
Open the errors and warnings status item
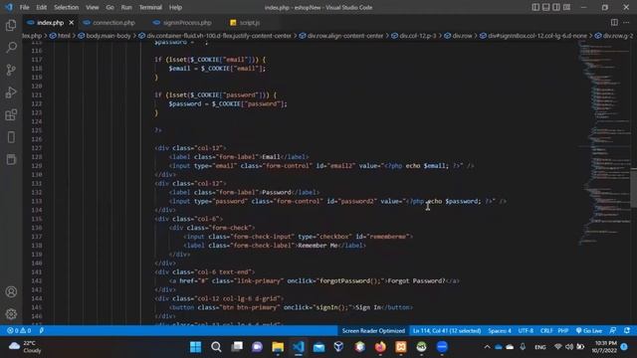19,331
